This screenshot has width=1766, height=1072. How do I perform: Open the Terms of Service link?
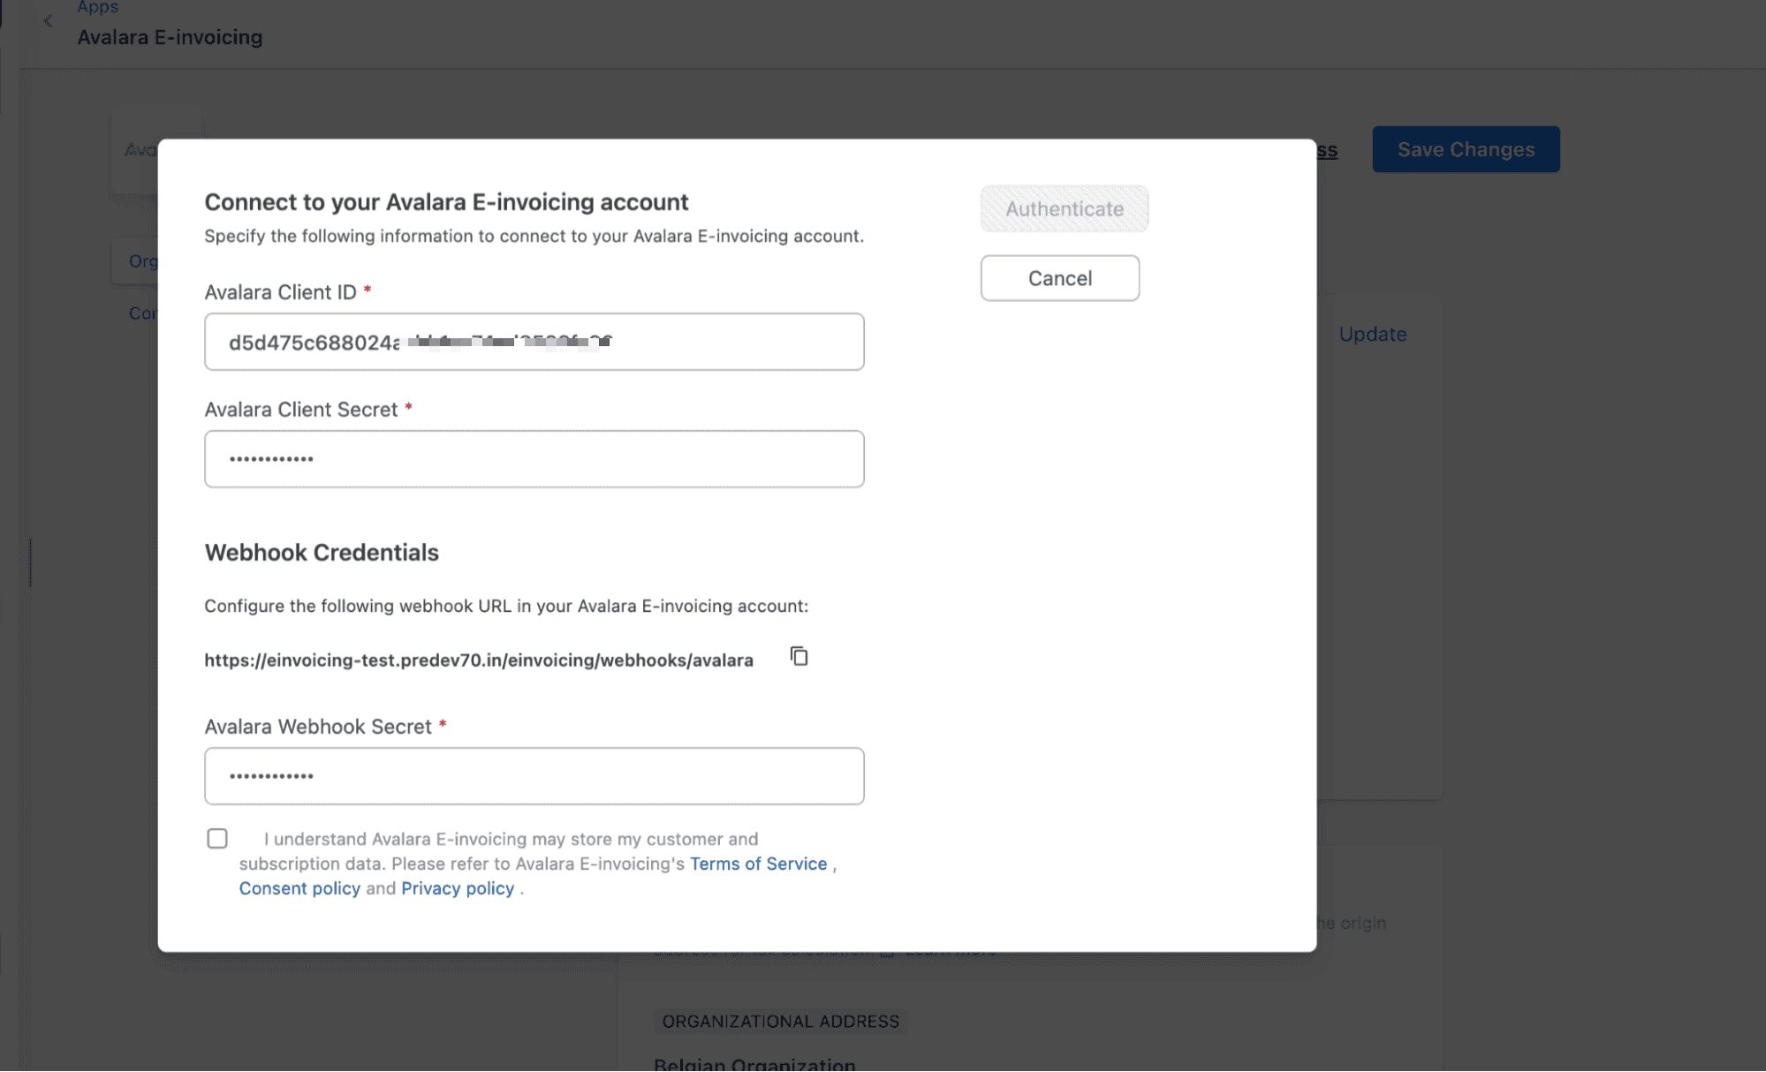click(x=758, y=864)
